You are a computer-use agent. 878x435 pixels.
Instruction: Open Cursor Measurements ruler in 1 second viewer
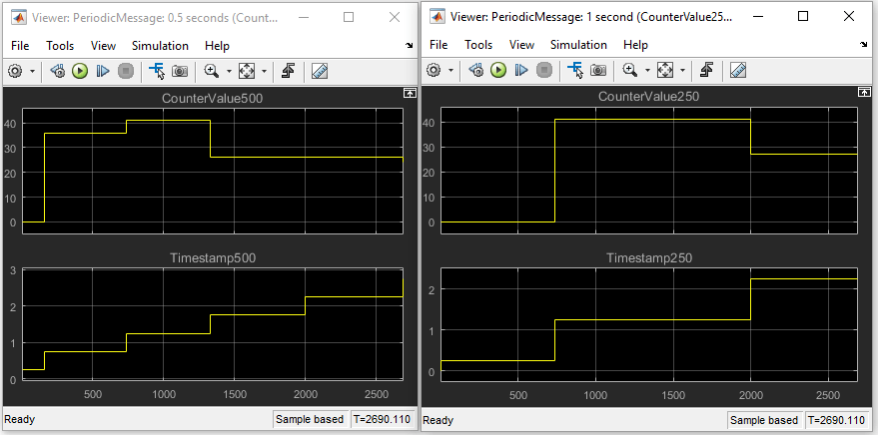click(738, 70)
